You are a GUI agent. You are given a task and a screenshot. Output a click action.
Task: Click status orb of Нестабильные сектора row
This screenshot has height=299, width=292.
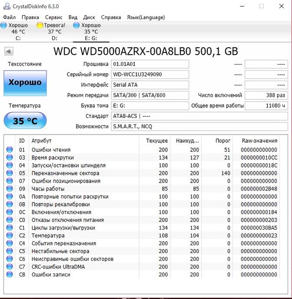point(10,251)
